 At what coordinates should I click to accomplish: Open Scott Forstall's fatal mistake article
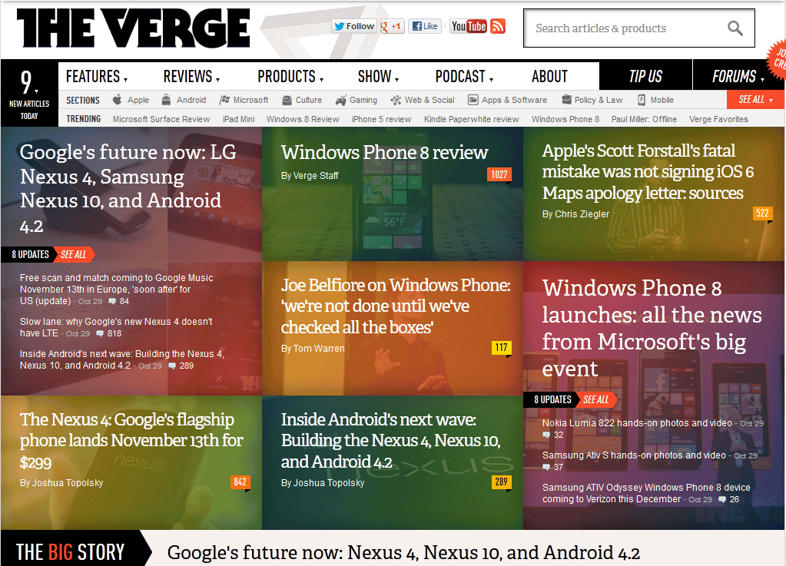tap(648, 172)
